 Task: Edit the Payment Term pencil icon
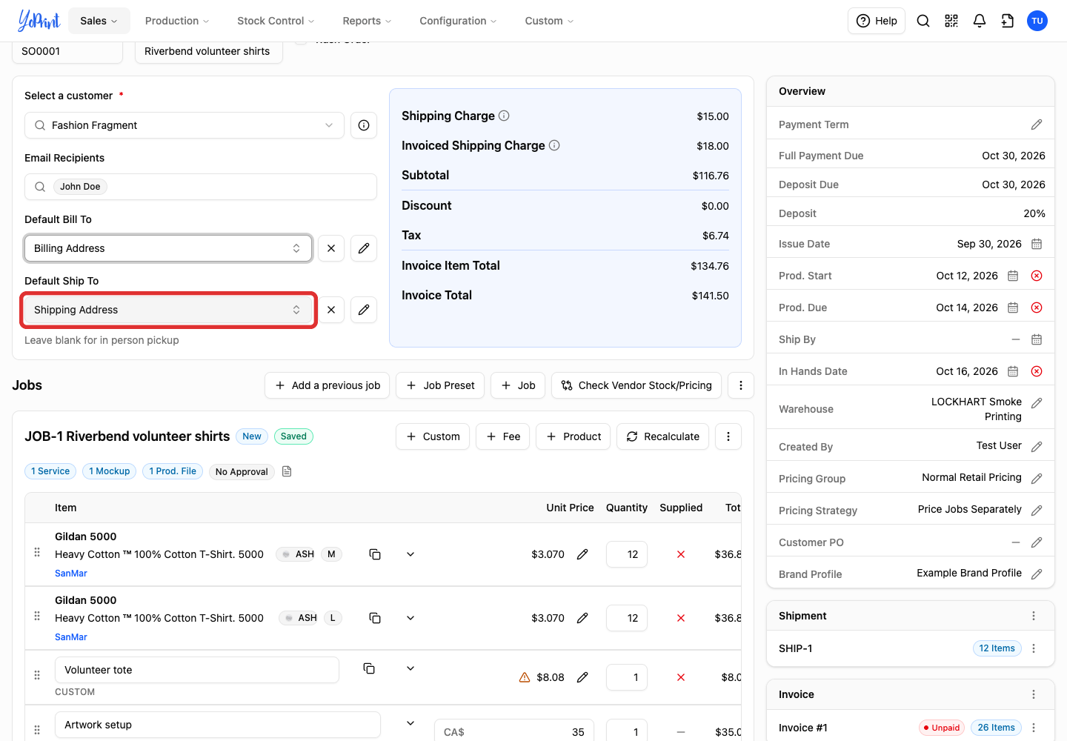1037,124
